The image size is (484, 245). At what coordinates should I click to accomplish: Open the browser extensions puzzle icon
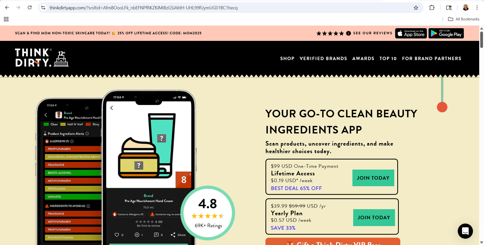coord(432,8)
